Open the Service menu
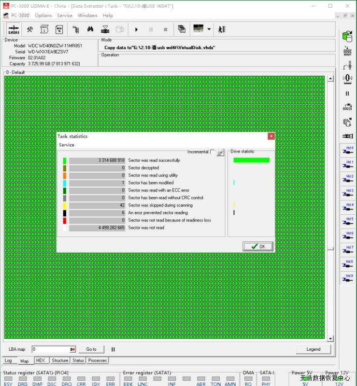 click(x=64, y=15)
